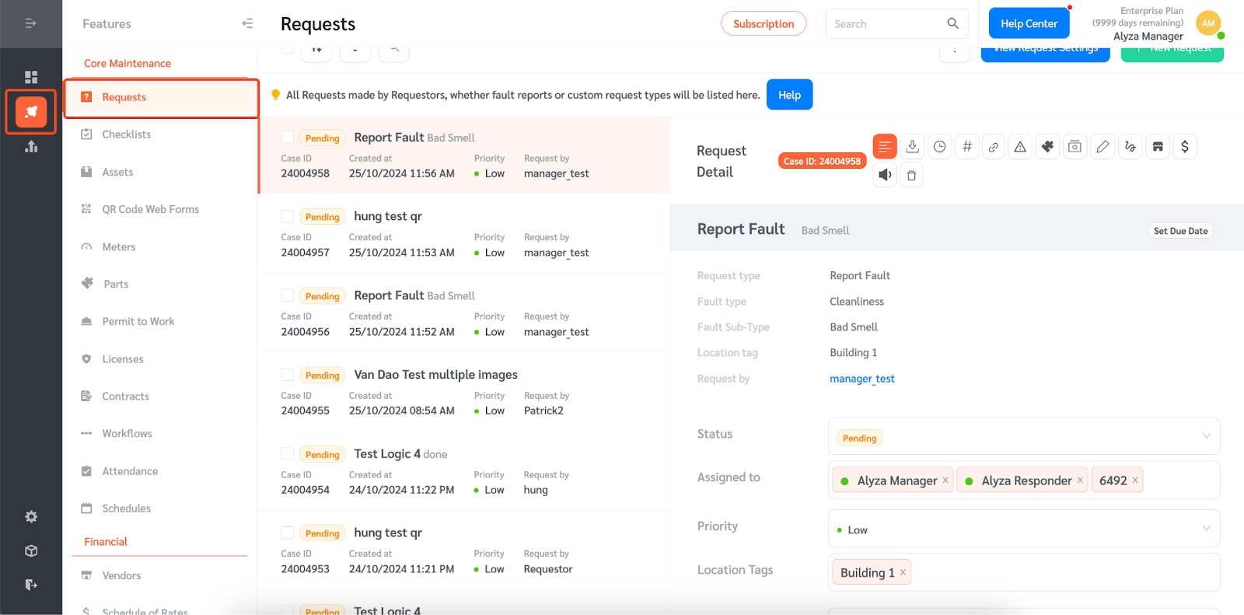The width and height of the screenshot is (1244, 615).
Task: Click the puzzle piece icon
Action: click(x=1047, y=146)
